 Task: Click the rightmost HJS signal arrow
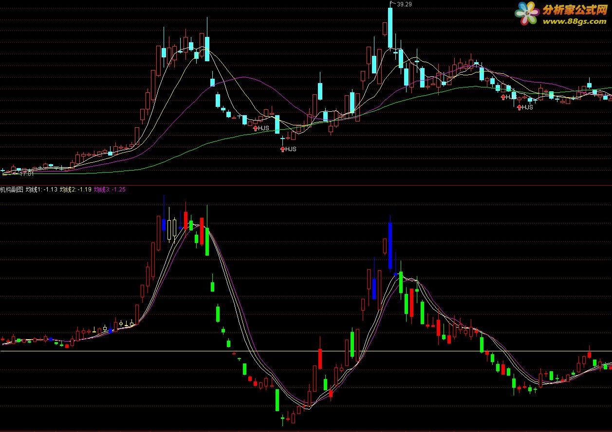pos(519,107)
